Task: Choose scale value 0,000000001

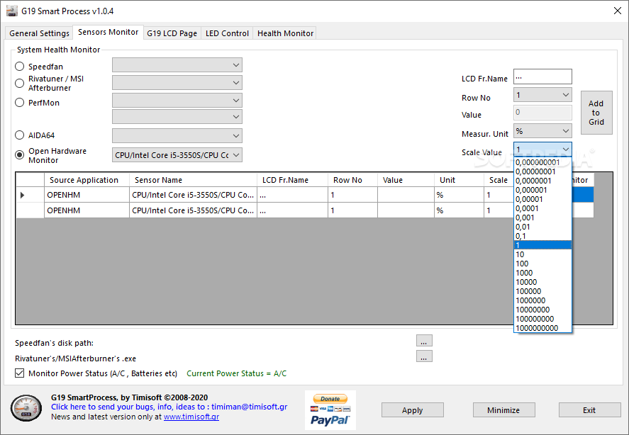Action: coord(542,162)
